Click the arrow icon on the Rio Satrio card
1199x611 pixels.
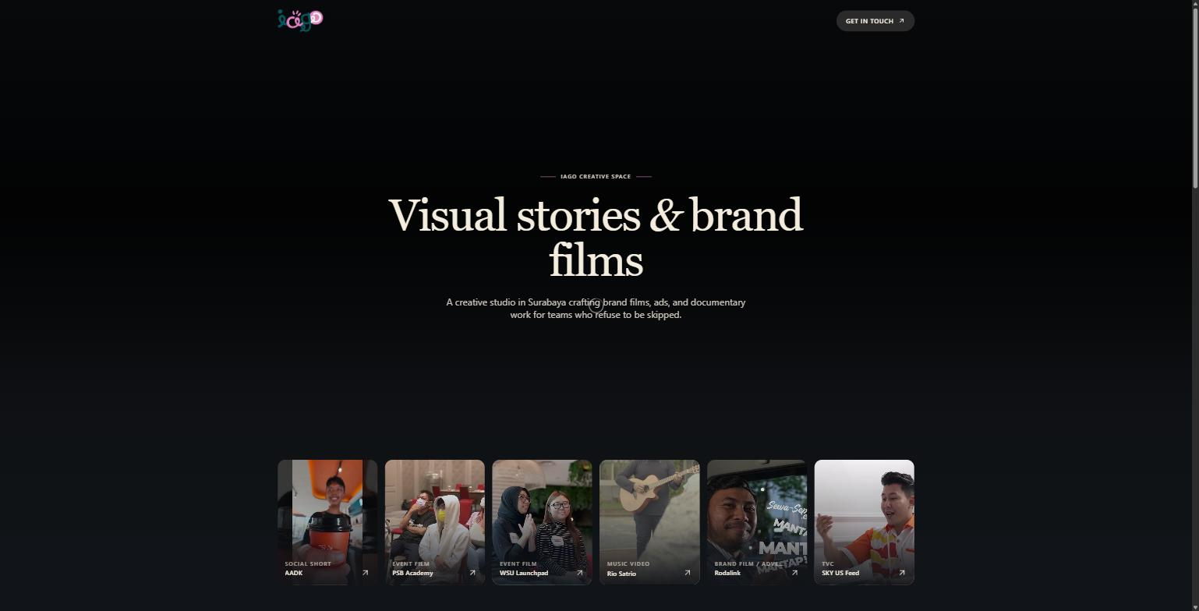click(687, 573)
